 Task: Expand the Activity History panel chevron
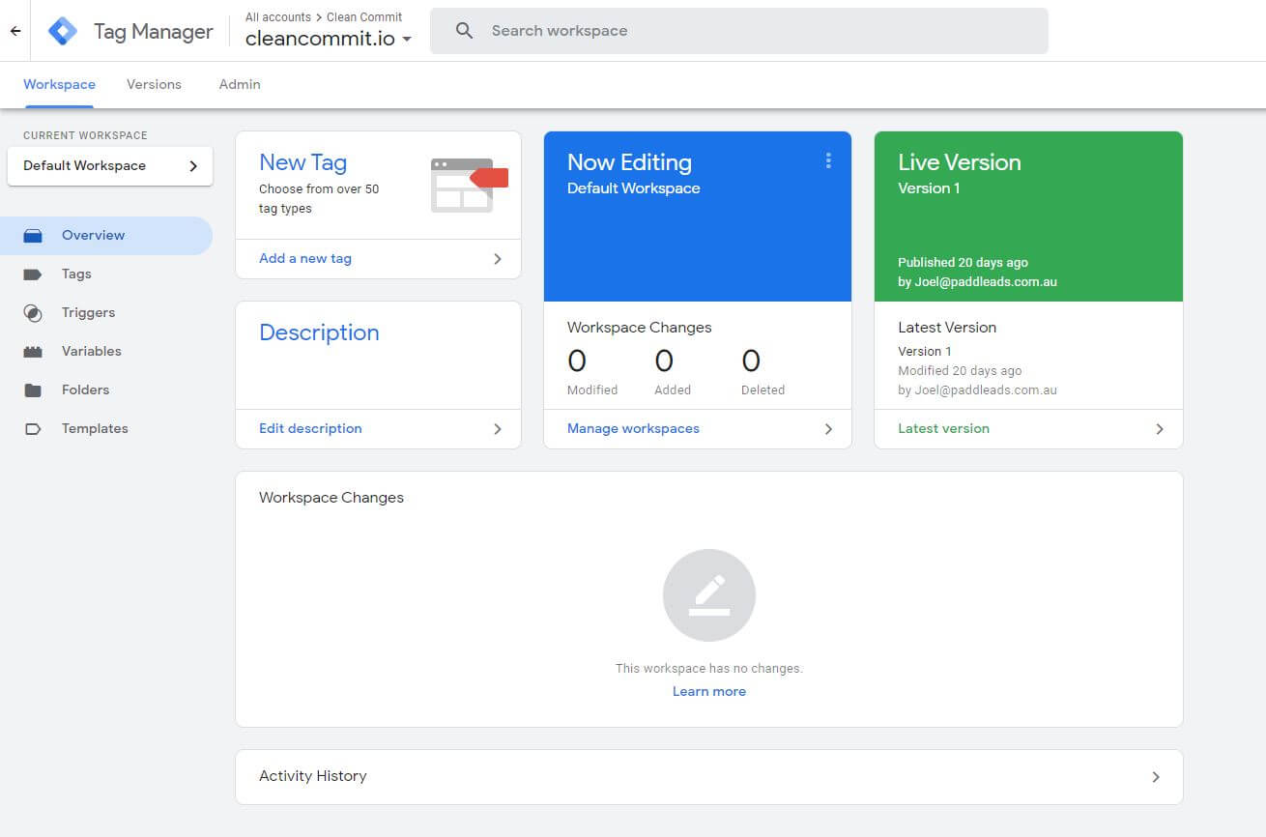pyautogui.click(x=1156, y=777)
